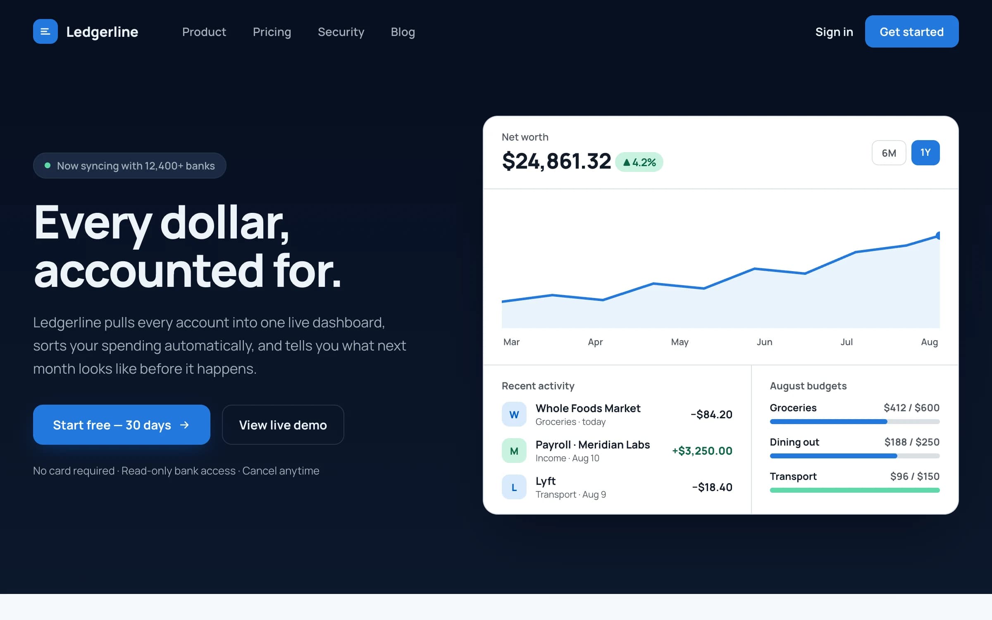The width and height of the screenshot is (992, 620).
Task: Click the Dining out budget progress bar
Action: pos(855,456)
